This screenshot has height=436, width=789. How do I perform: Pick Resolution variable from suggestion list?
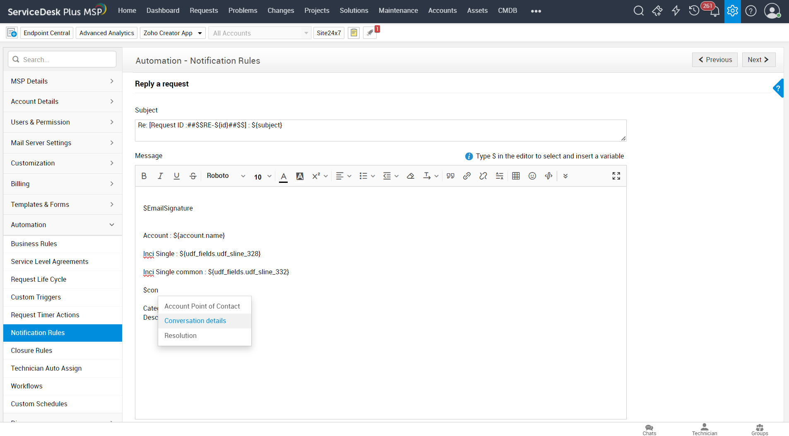pos(204,335)
